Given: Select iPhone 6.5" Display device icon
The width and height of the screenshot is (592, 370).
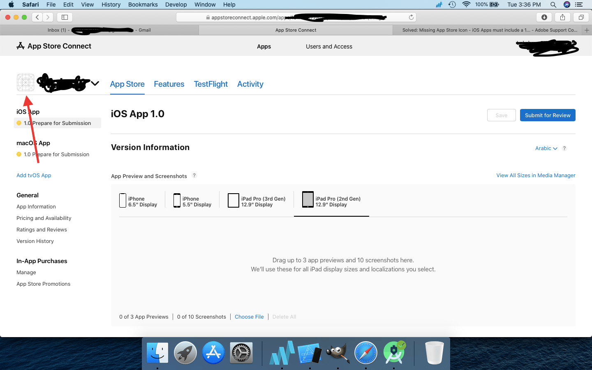Looking at the screenshot, I should (x=123, y=201).
